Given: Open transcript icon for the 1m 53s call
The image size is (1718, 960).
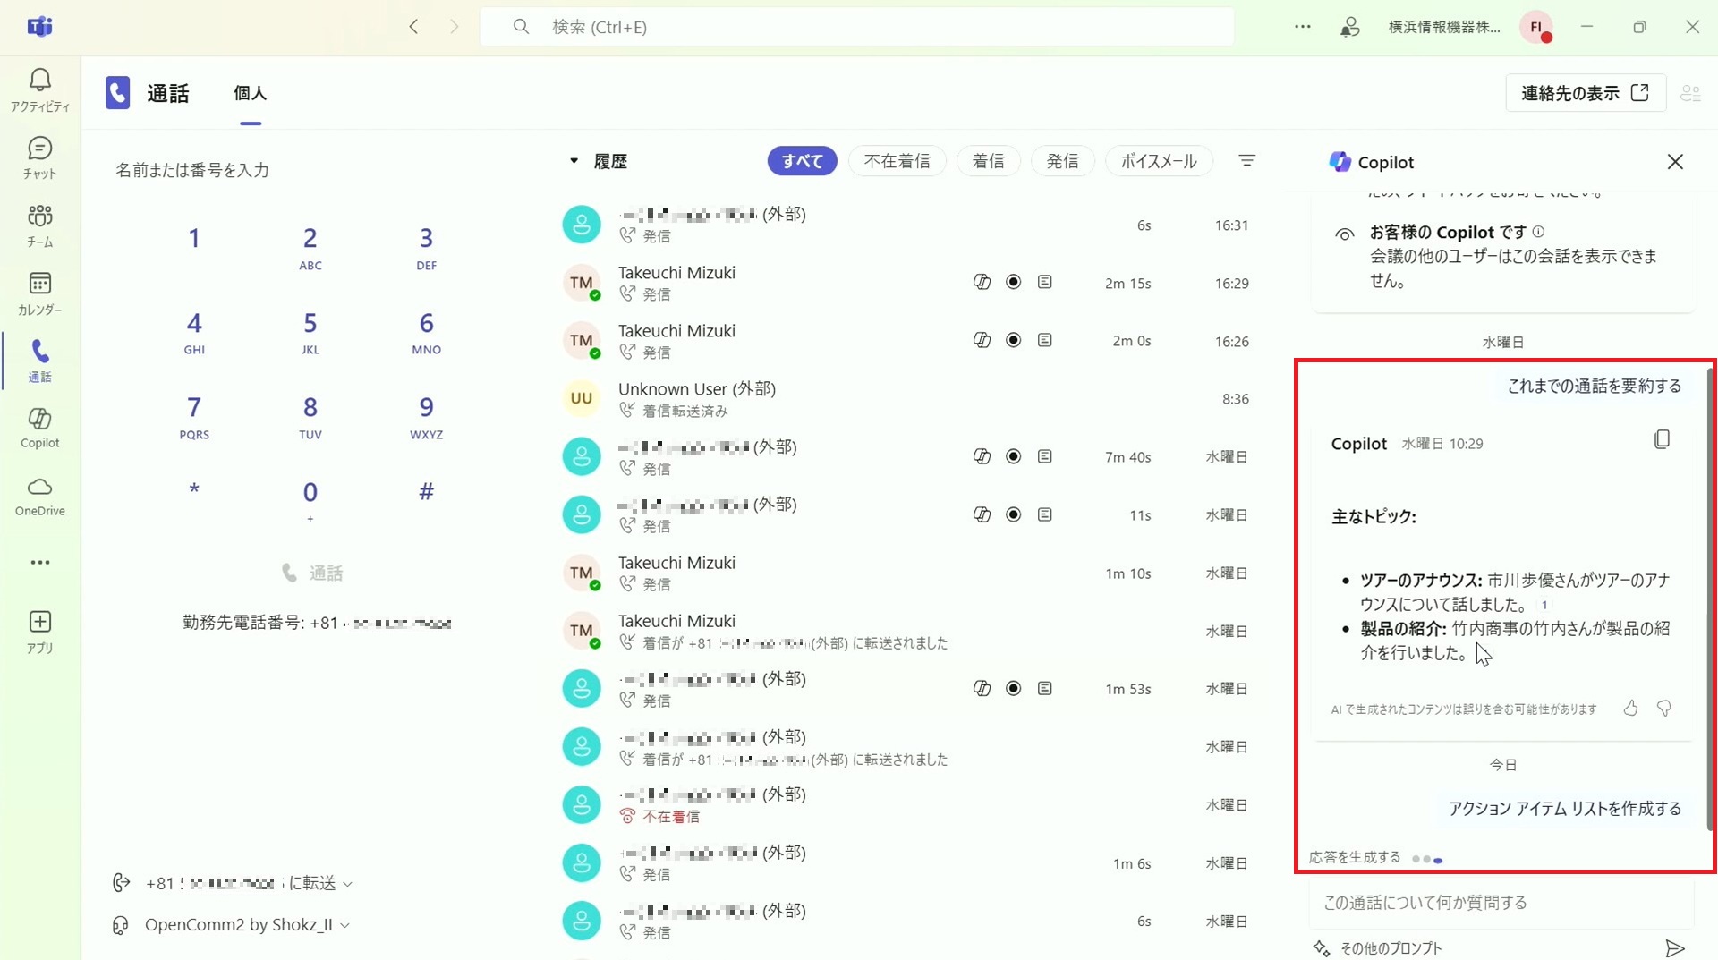Looking at the screenshot, I should pos(1044,689).
